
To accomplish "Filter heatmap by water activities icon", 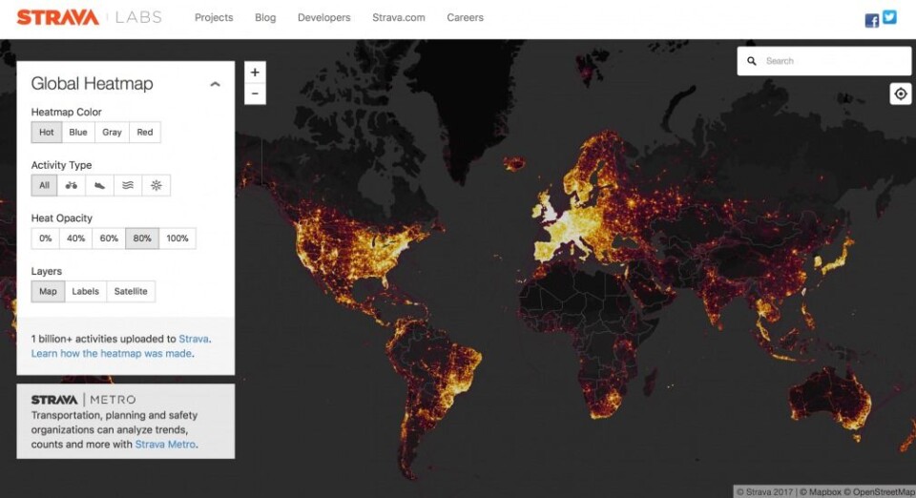I will (x=127, y=186).
